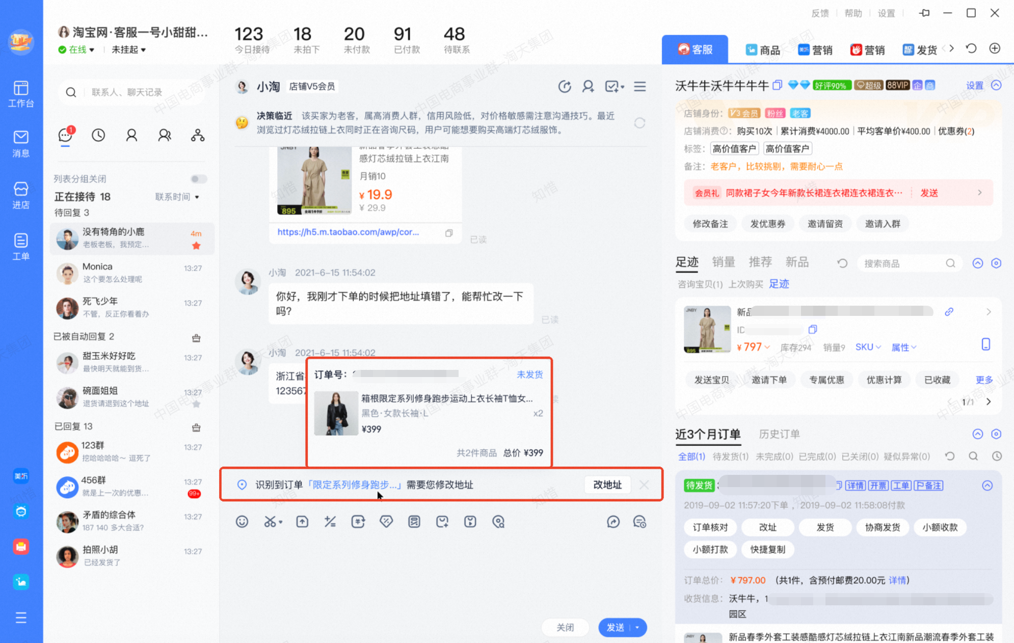Click the plus icon to add panel tab
Viewport: 1014px width, 643px height.
(x=995, y=48)
